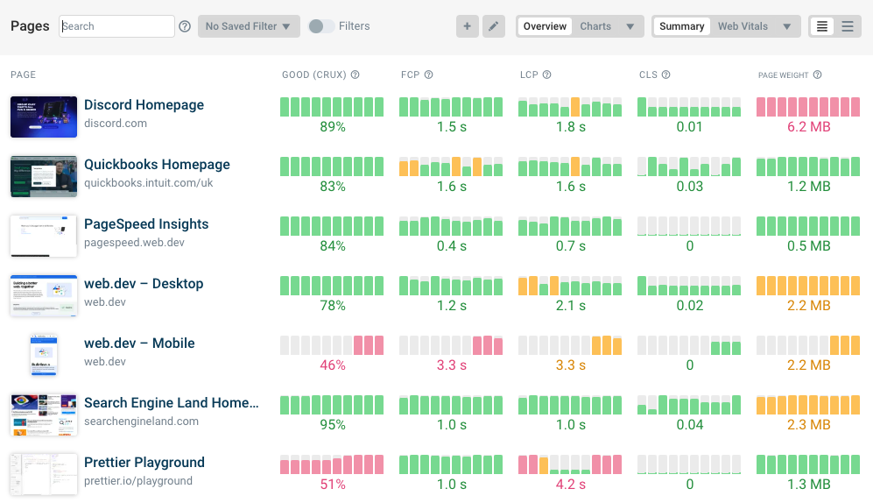873x503 pixels.
Task: Open help icon beside LCP header
Action: pyautogui.click(x=546, y=74)
